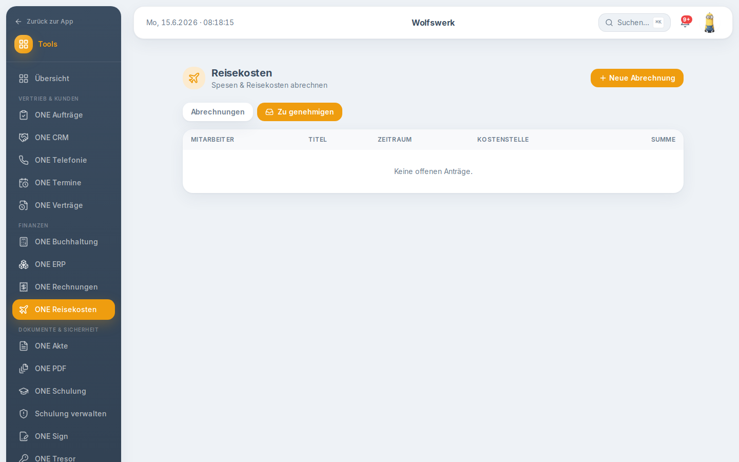Click the ONE Verträge document icon
This screenshot has width=739, height=462.
coord(24,205)
